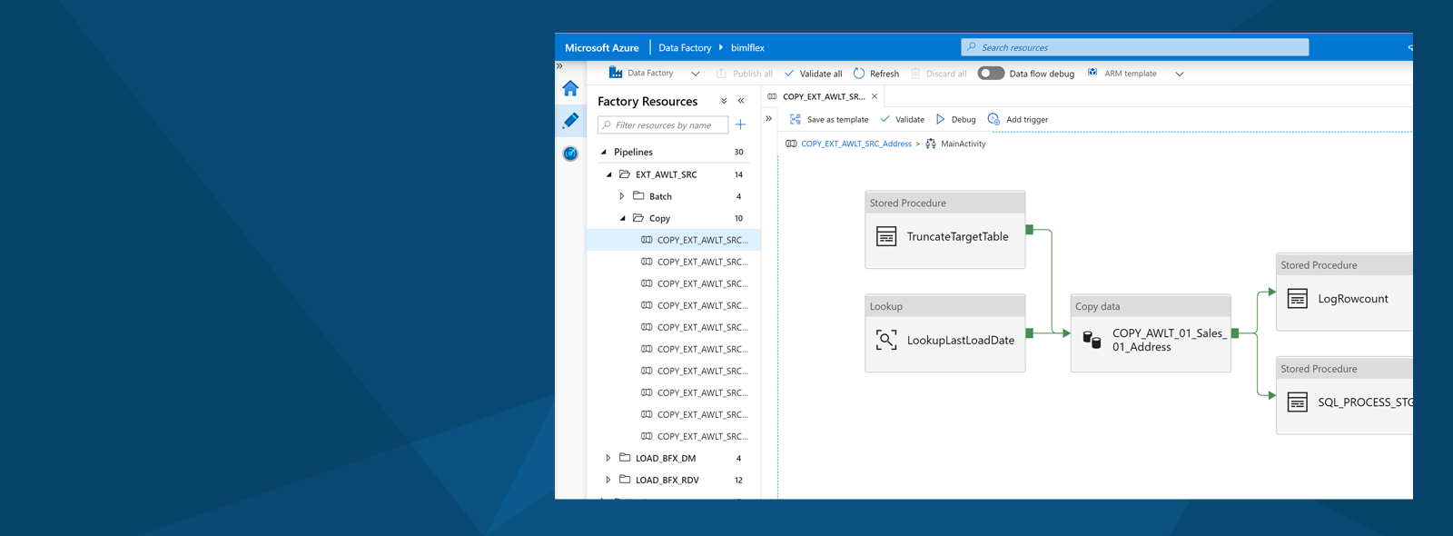Click the Pipelines count 30

tap(738, 152)
